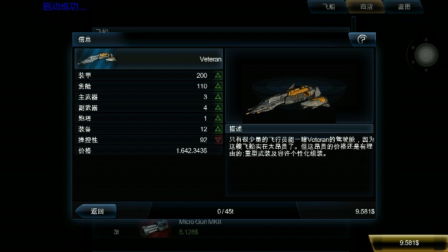
Task: Click the Micro Gun MKII item name
Action: [x=200, y=222]
